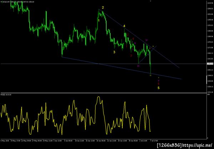Select the olive iii label below the spike low
The image size is (214, 149).
click(151, 75)
